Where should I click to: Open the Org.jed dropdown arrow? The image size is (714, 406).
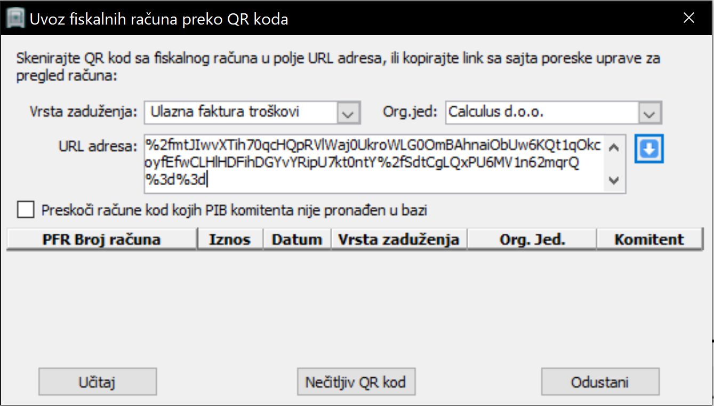point(649,113)
